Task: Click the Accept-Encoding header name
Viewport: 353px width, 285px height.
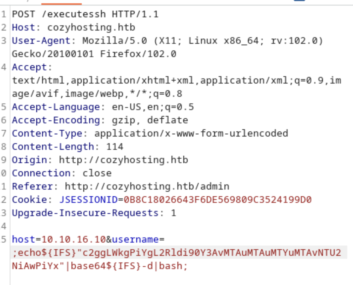Action: point(56,120)
